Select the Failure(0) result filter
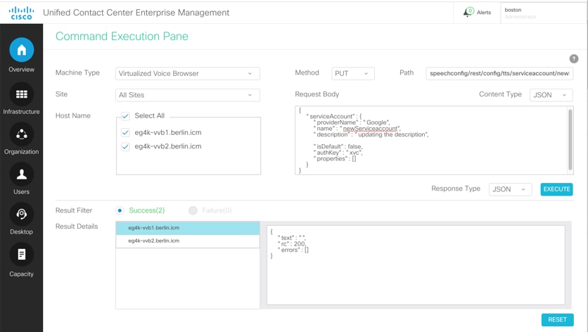 [193, 210]
